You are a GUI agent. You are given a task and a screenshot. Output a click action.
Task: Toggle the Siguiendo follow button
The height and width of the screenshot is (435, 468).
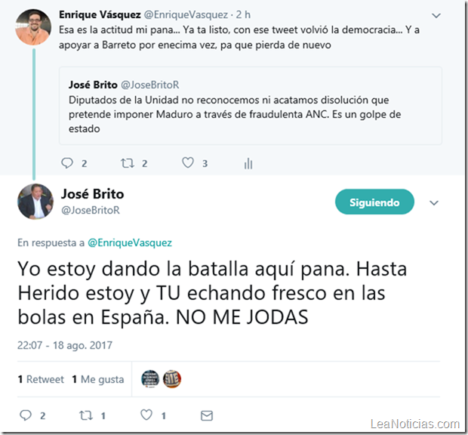tap(374, 202)
